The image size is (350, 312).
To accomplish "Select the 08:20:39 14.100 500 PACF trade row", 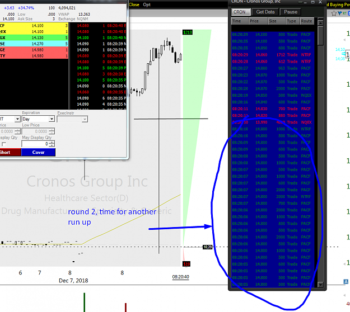I will [273, 35].
